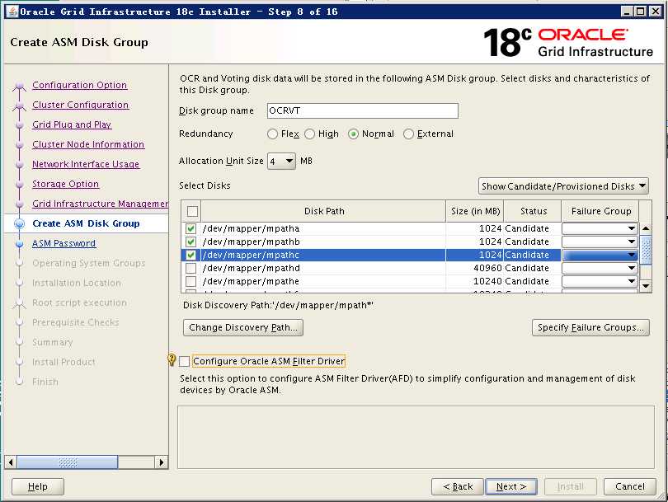This screenshot has height=502, width=668.
Task: Select High redundancy option
Action: (310, 134)
